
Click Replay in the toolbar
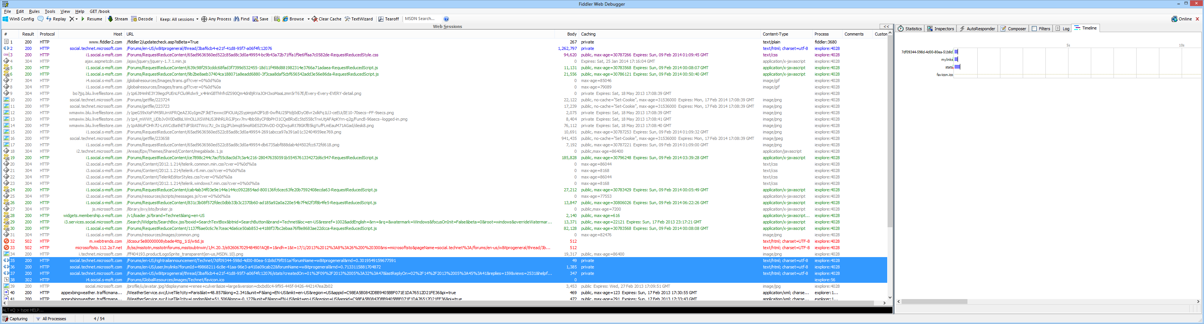pos(56,19)
